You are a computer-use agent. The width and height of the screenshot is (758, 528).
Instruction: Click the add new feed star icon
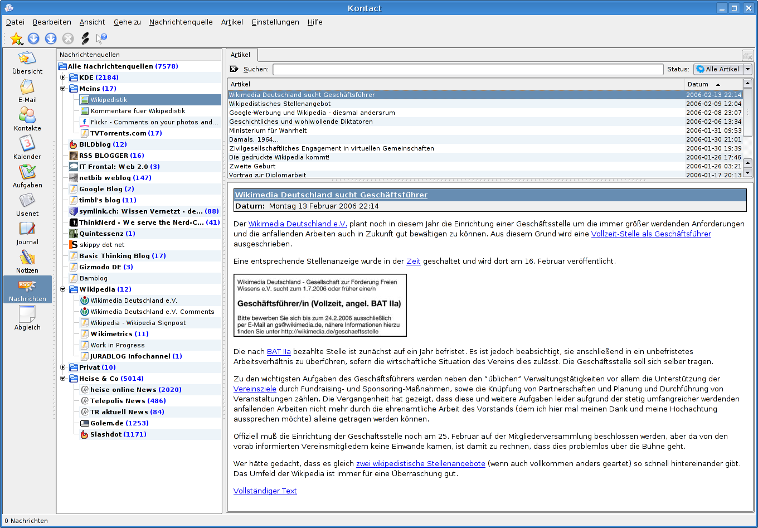[16, 38]
